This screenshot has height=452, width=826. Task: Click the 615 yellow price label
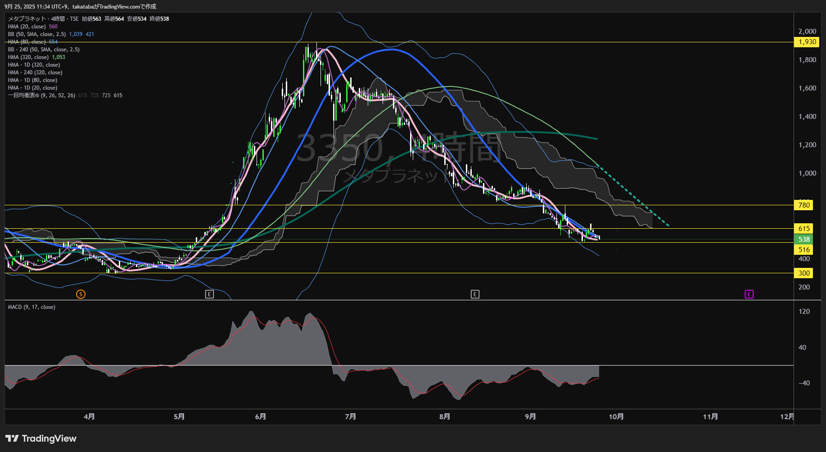804,229
